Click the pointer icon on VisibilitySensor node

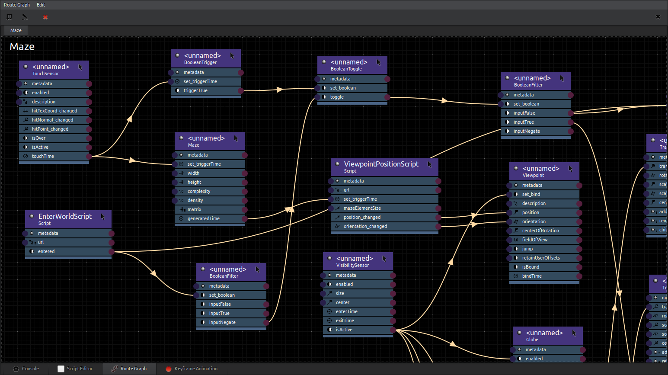point(384,259)
